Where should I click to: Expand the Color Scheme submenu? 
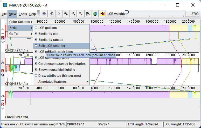point(21,22)
